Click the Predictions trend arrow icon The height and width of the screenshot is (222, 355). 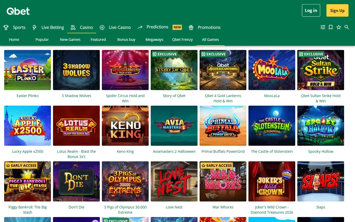pos(140,28)
